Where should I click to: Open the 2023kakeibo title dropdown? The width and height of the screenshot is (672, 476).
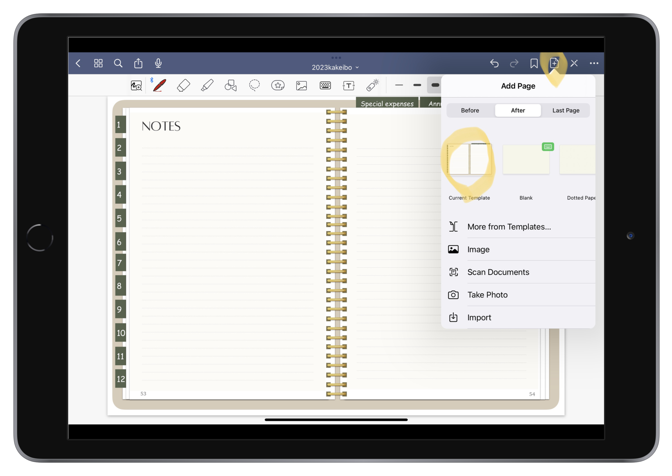pyautogui.click(x=335, y=67)
